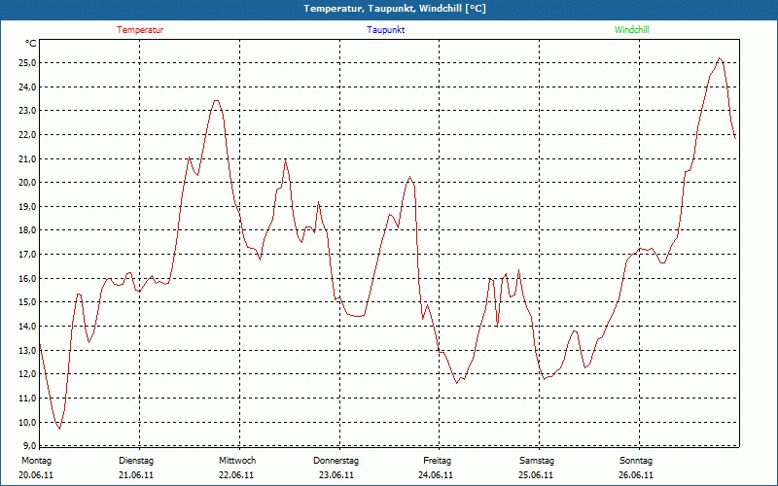The width and height of the screenshot is (778, 486).
Task: Click the 25,0 y-axis value
Action: click(28, 63)
